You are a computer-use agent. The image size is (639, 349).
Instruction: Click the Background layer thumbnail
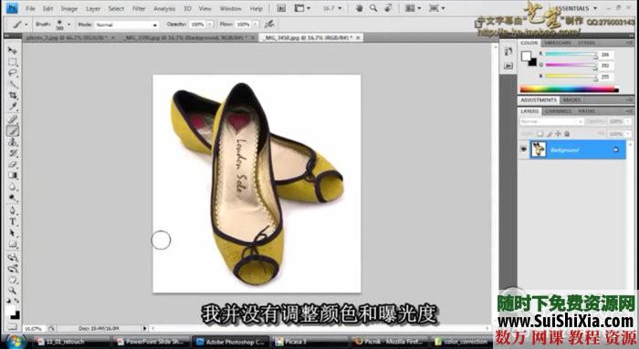pyautogui.click(x=539, y=149)
